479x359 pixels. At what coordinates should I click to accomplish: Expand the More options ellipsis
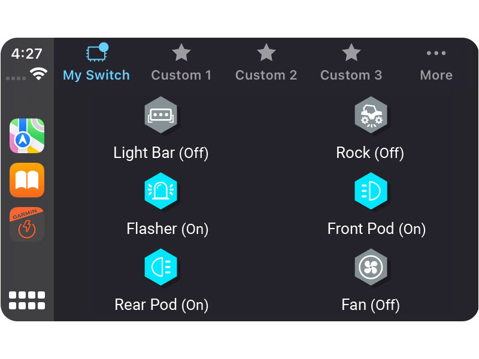(436, 53)
